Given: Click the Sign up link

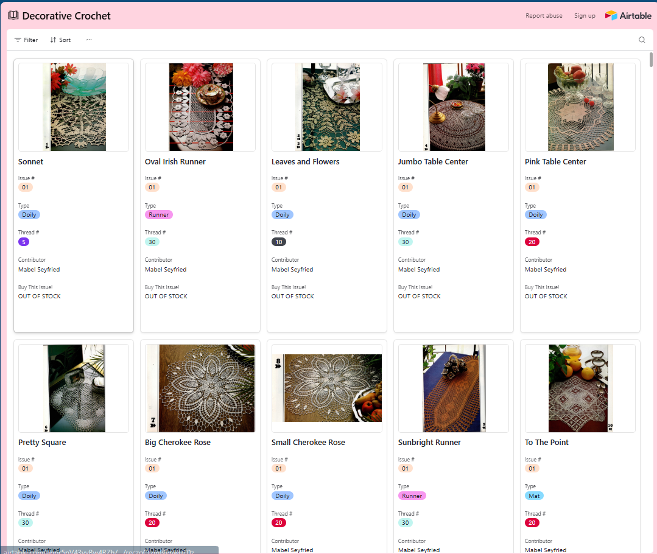Looking at the screenshot, I should tap(585, 15).
